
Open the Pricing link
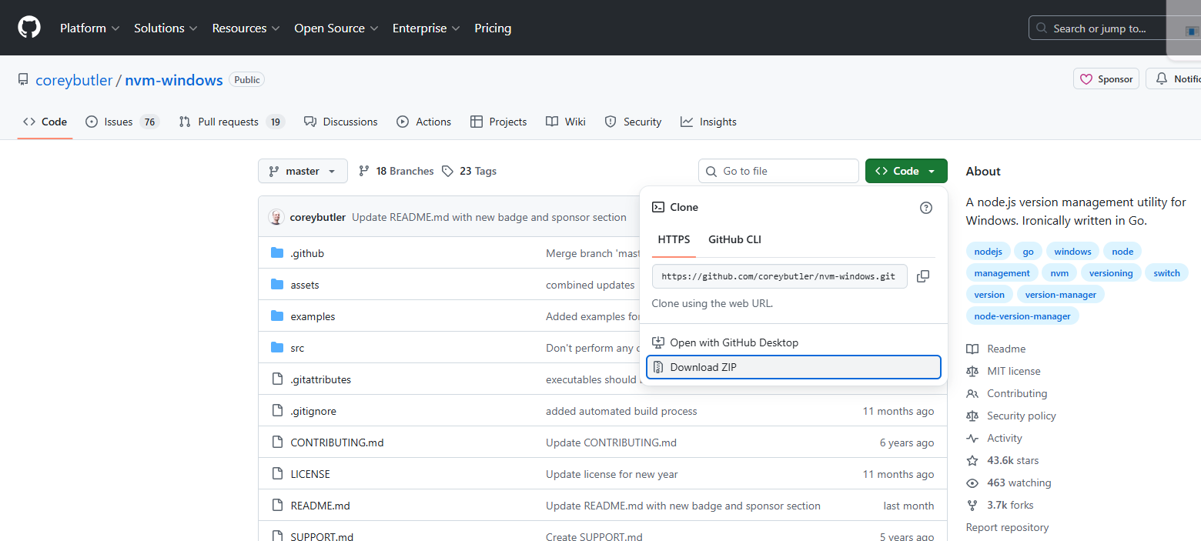tap(493, 28)
